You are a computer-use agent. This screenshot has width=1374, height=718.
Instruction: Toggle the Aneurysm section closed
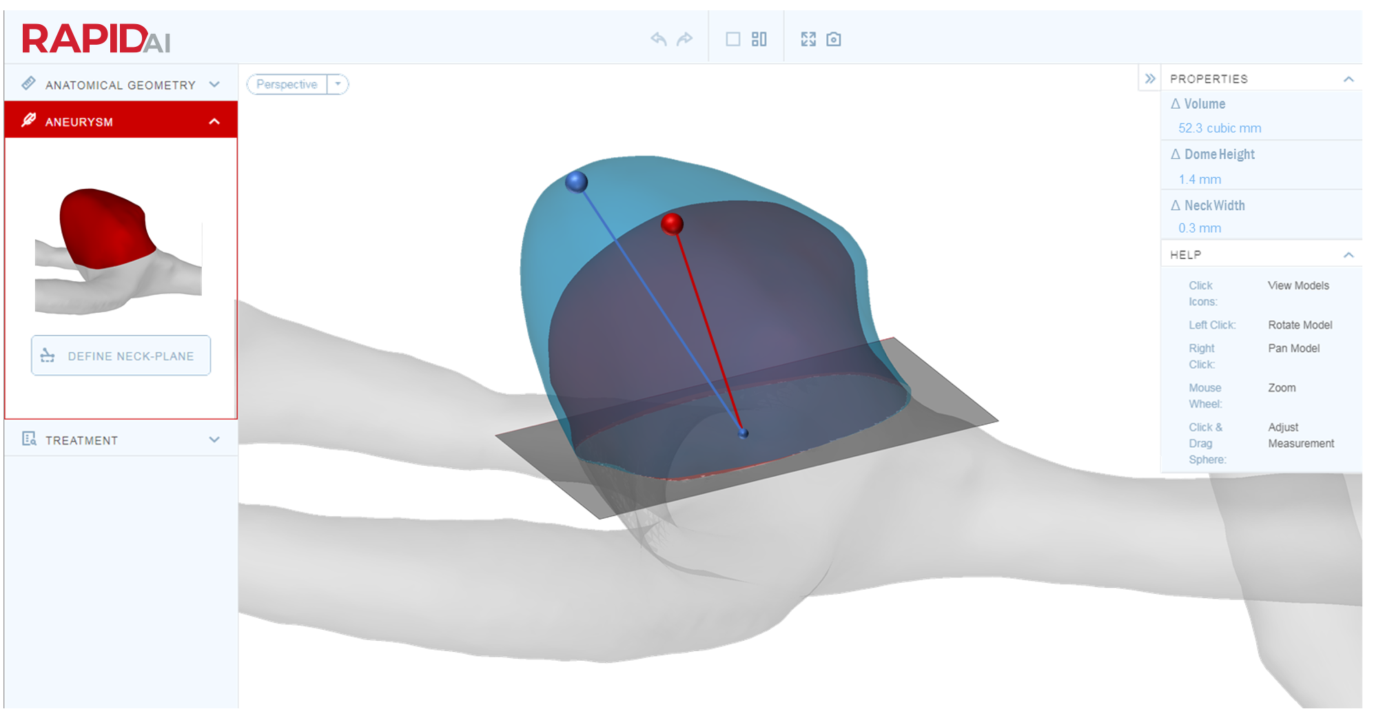tap(214, 121)
